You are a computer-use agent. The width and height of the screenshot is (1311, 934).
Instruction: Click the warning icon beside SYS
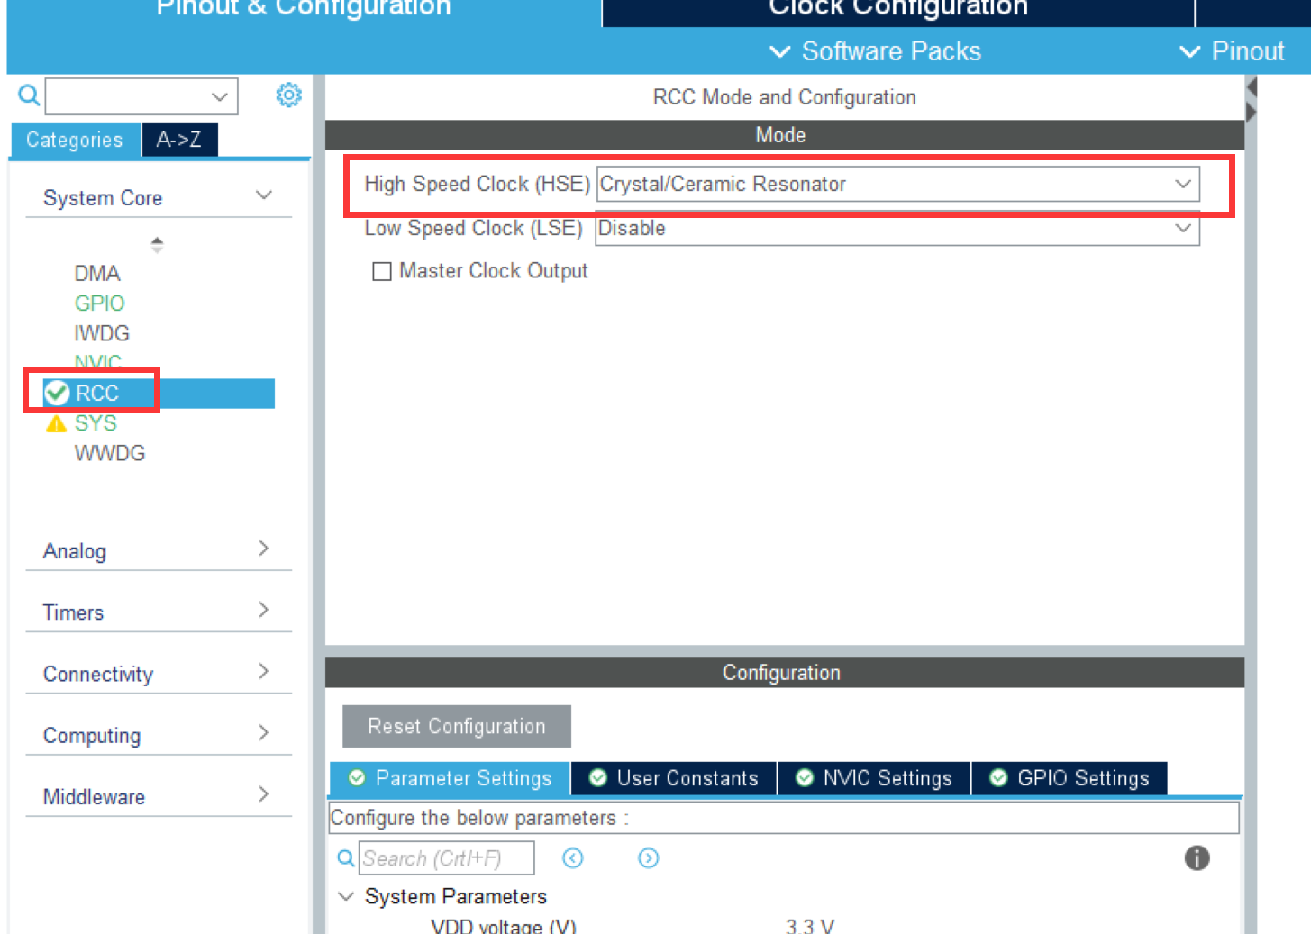pyautogui.click(x=56, y=423)
